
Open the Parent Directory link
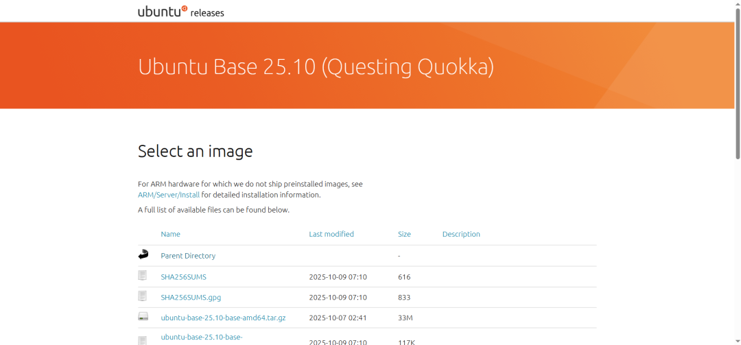click(x=188, y=256)
